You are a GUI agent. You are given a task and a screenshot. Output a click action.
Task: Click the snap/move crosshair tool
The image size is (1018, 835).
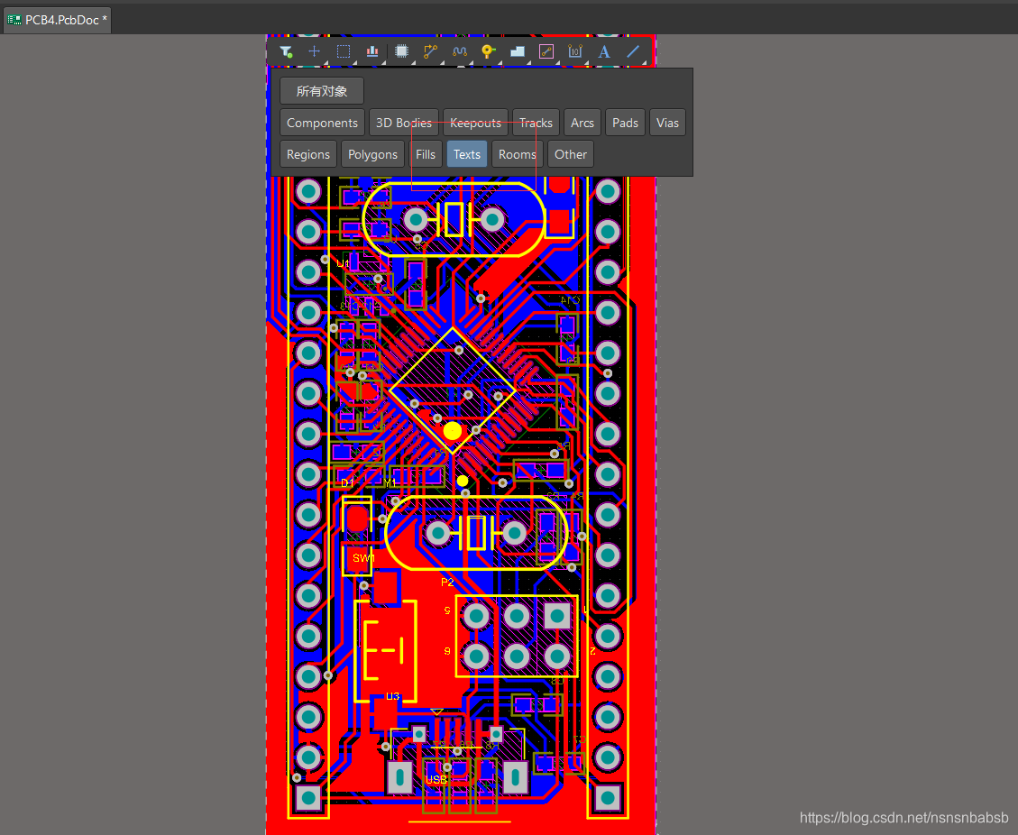(314, 51)
